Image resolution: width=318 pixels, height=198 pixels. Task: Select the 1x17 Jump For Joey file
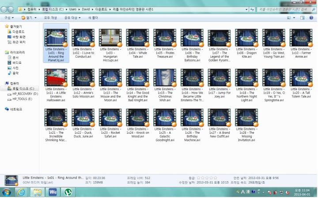point(219,83)
